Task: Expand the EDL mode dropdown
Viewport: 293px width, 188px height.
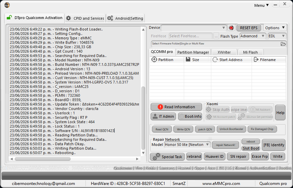Action: click(x=277, y=36)
